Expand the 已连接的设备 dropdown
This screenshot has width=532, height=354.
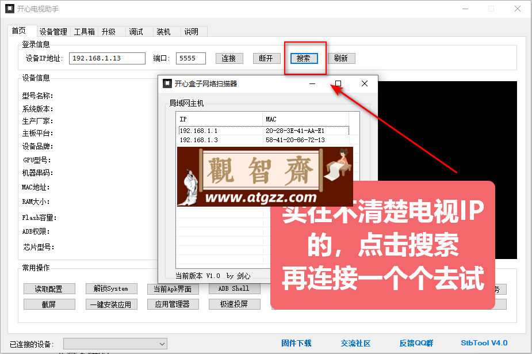tap(115, 344)
